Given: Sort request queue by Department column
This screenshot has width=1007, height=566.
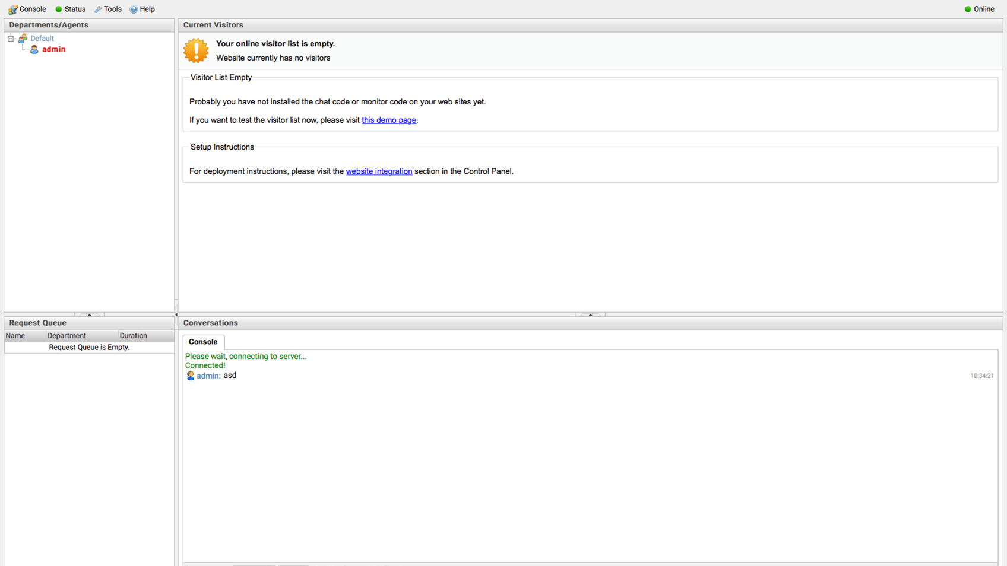Looking at the screenshot, I should pyautogui.click(x=81, y=336).
